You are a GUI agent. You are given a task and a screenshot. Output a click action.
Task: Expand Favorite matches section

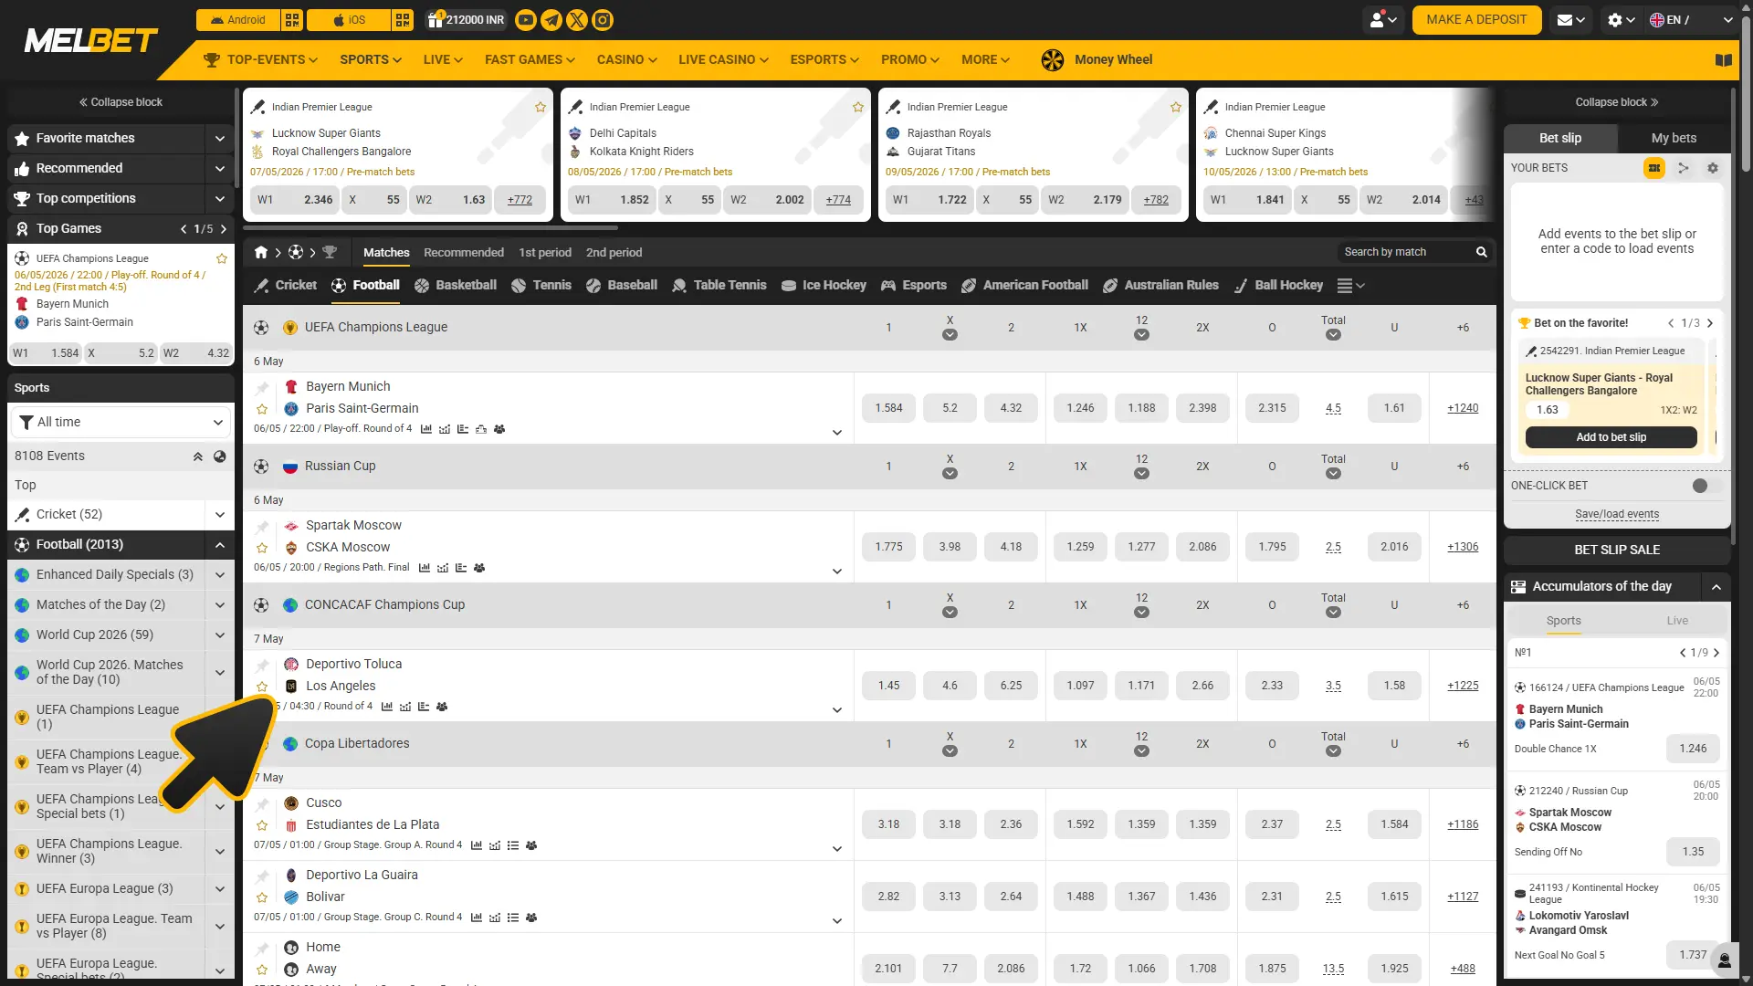coord(220,139)
